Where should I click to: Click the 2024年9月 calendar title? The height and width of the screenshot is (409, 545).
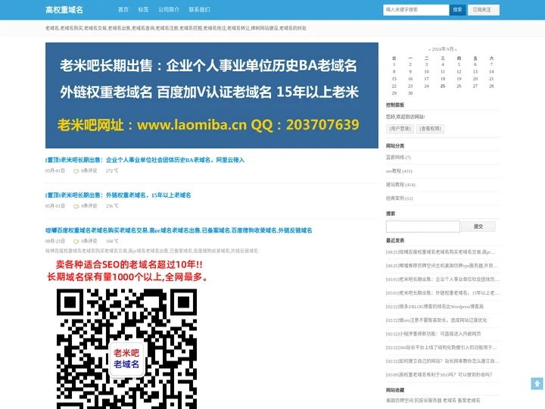pyautogui.click(x=443, y=49)
